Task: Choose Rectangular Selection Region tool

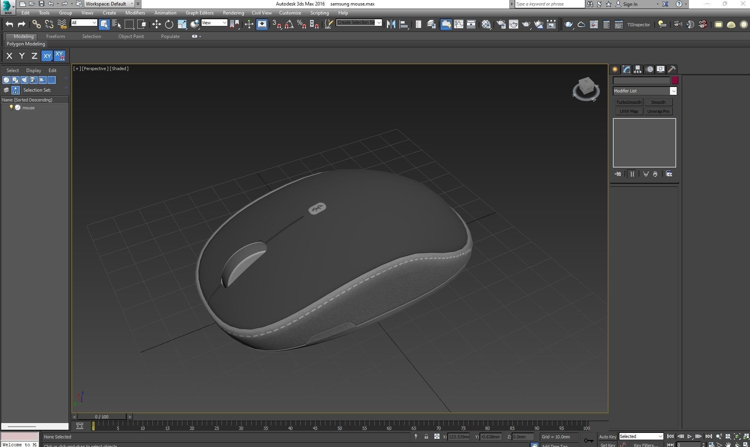Action: pos(129,24)
